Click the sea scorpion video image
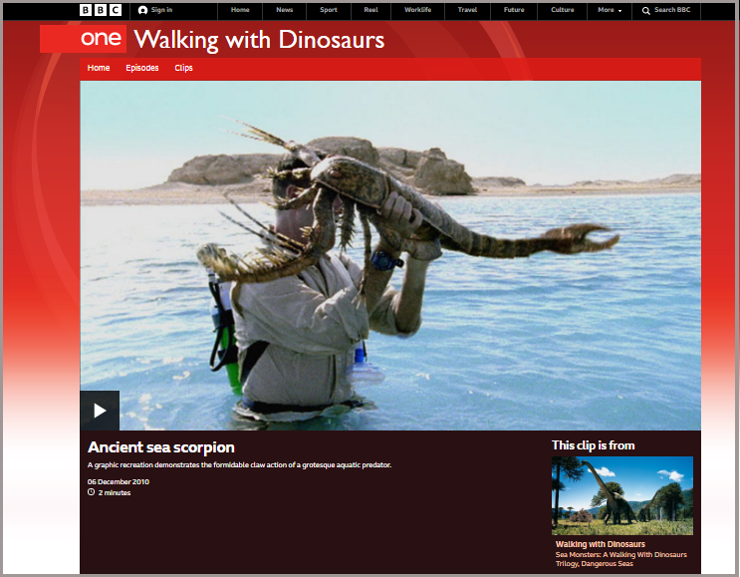The height and width of the screenshot is (577, 740). 390,255
